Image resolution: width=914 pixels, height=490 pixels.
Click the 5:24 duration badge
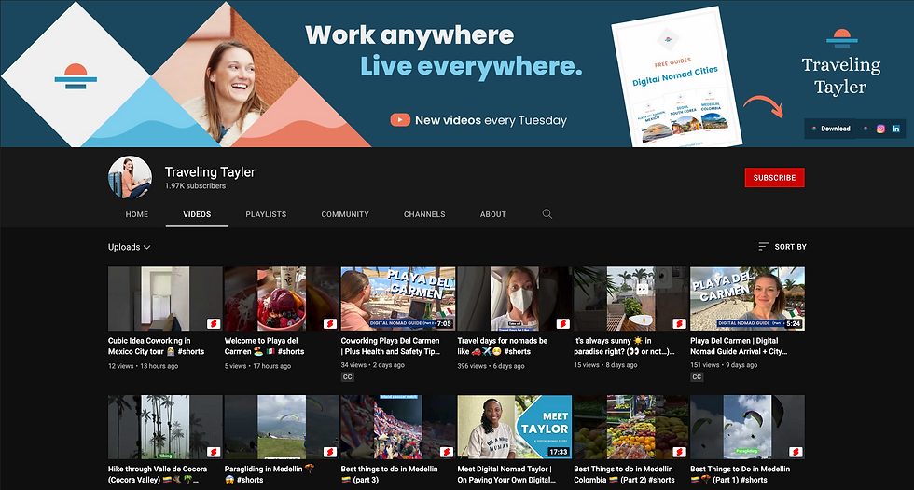[x=794, y=323]
